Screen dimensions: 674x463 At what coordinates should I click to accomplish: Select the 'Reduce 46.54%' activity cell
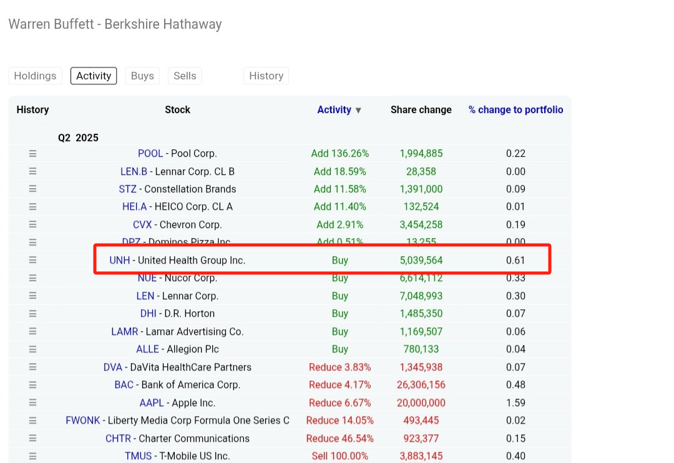[x=340, y=439]
